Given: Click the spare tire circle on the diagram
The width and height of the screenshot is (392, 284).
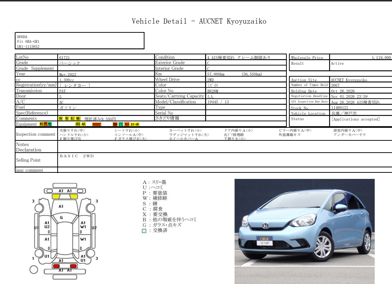Looking at the screenshot, I should tap(34, 270).
